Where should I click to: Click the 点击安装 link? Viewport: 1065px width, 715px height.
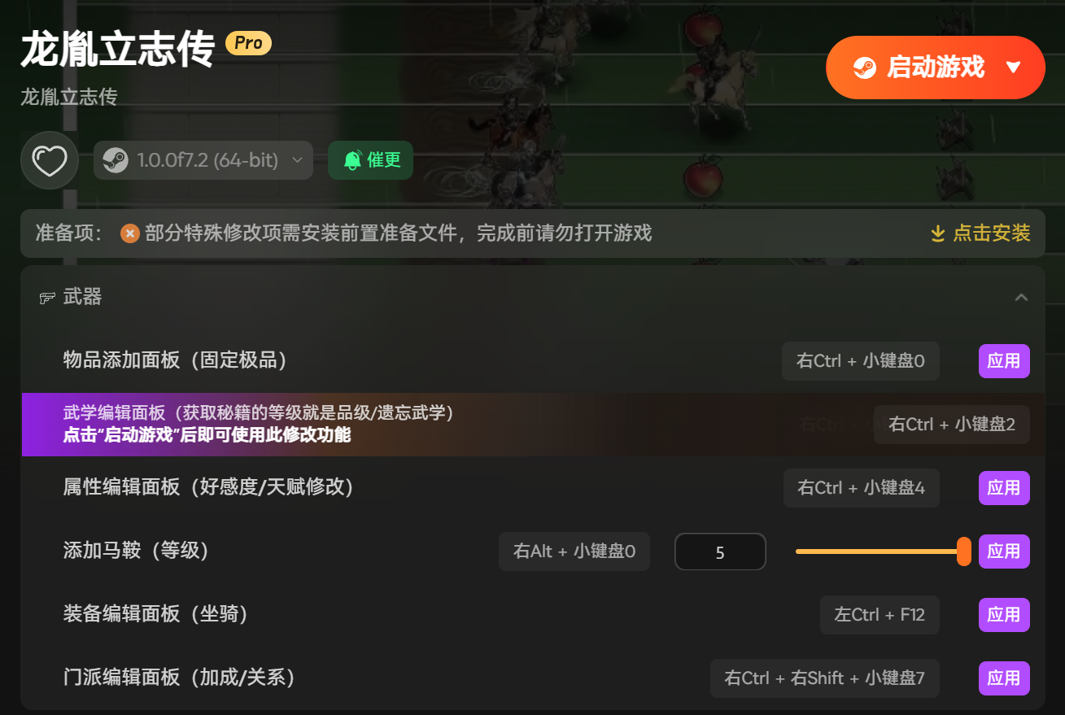992,233
